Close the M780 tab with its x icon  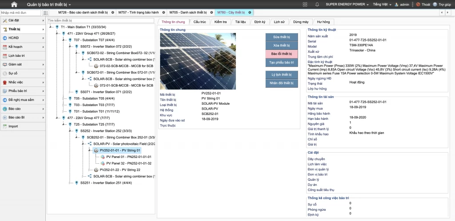[x=250, y=12]
